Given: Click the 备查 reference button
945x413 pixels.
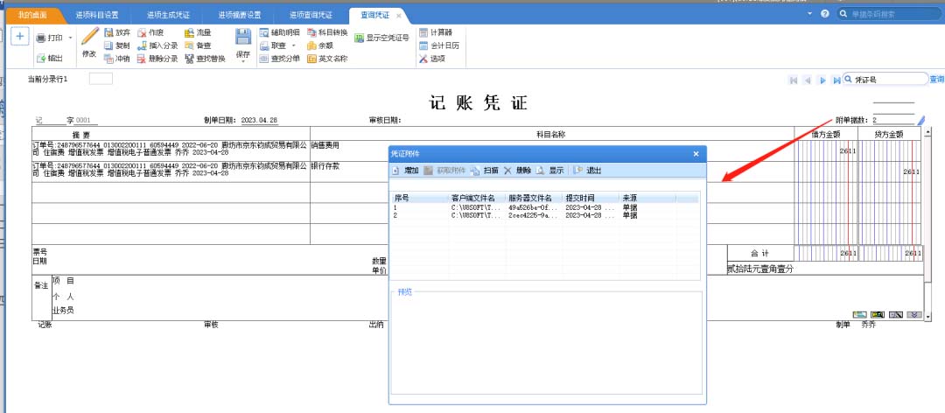Looking at the screenshot, I should pos(198,45).
